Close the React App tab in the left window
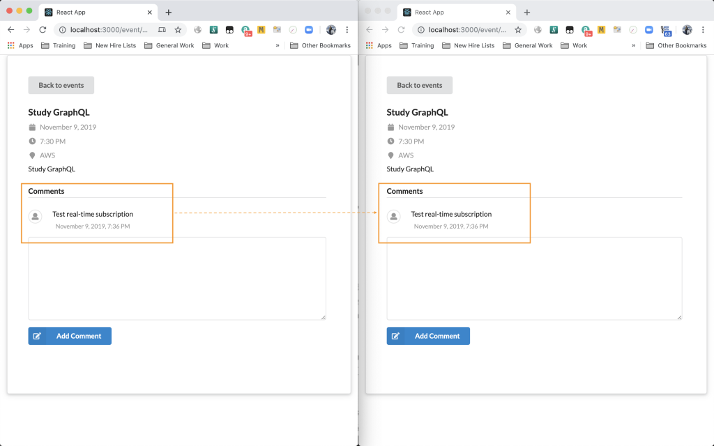Viewport: 714px width, 446px height. pos(149,12)
